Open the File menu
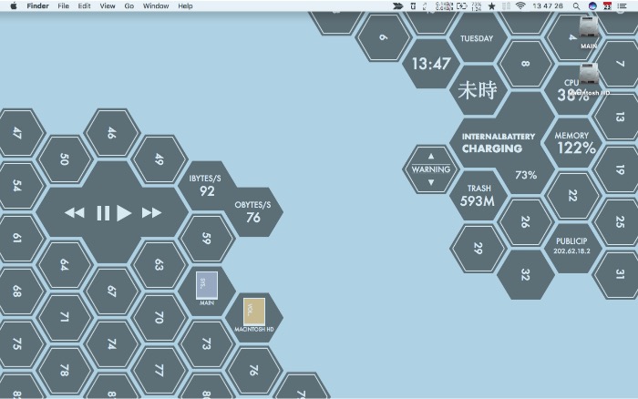 [x=63, y=5]
